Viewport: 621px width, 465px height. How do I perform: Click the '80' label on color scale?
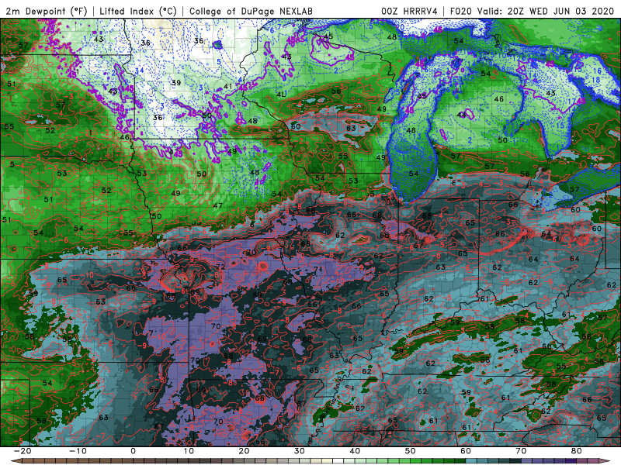(x=577, y=451)
